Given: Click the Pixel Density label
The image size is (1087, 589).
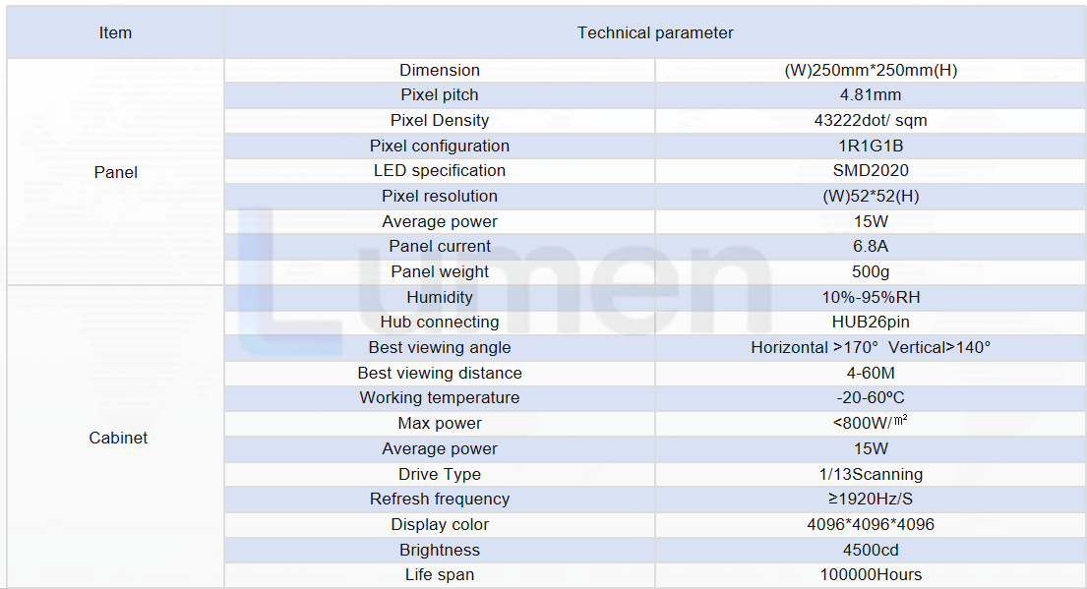Looking at the screenshot, I should [x=440, y=121].
